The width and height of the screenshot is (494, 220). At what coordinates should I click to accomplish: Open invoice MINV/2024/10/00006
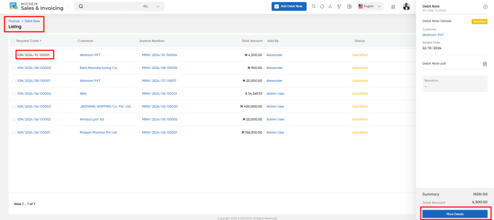pos(159,55)
